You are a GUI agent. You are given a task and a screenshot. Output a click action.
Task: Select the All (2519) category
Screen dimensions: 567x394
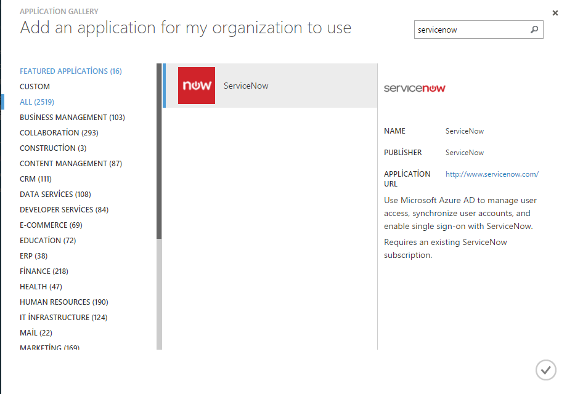(x=37, y=102)
